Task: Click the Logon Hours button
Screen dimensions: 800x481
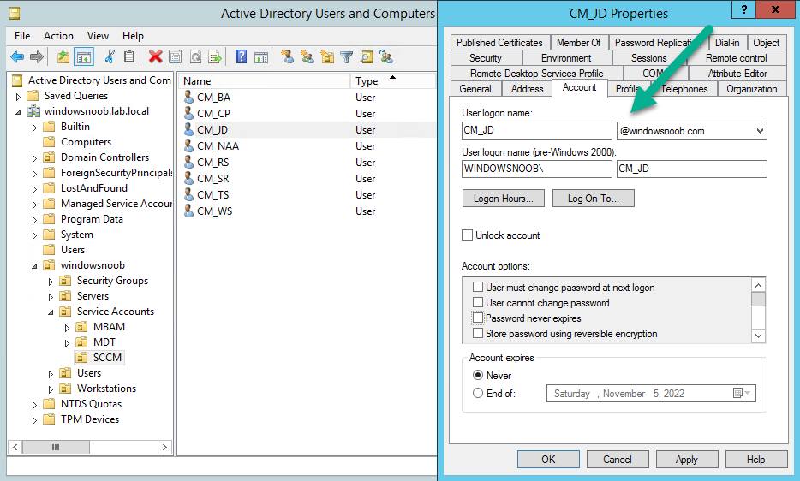Action: [x=503, y=199]
